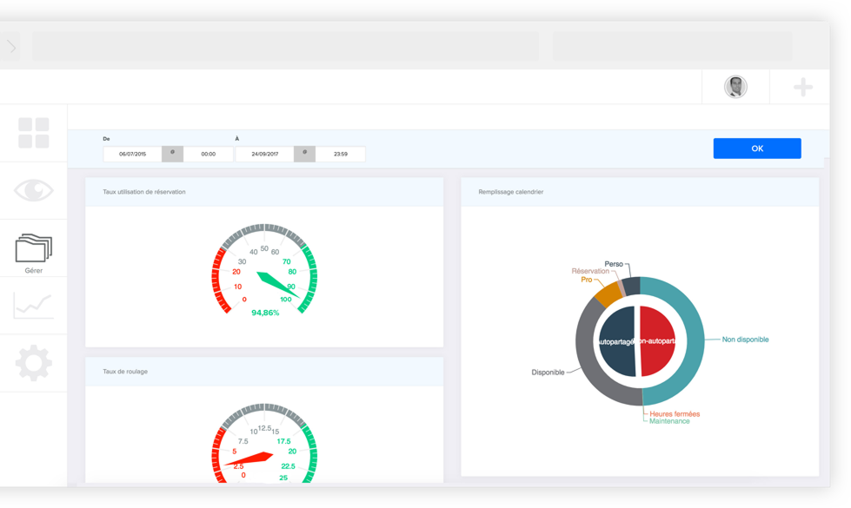Open the user profile avatar
This screenshot has height=508, width=851.
(735, 87)
